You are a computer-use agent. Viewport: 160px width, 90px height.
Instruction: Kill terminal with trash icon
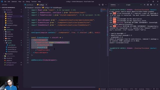pyautogui.click(x=151, y=5)
